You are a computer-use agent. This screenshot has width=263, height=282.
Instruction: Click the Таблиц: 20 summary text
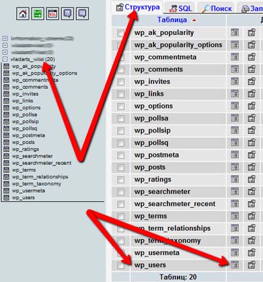(178, 277)
